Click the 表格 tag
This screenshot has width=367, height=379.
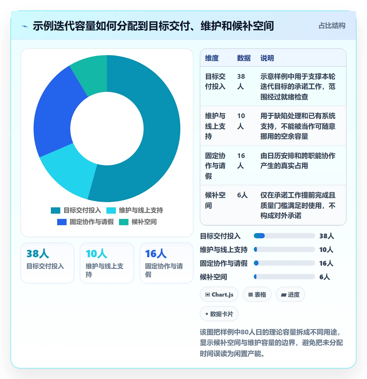(257, 294)
